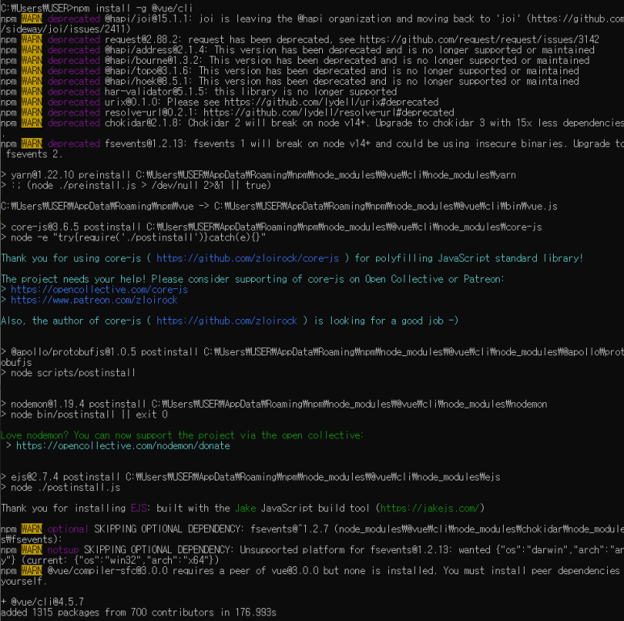
Task: Open the github.com/zloirock/core-js link
Action: [248, 258]
